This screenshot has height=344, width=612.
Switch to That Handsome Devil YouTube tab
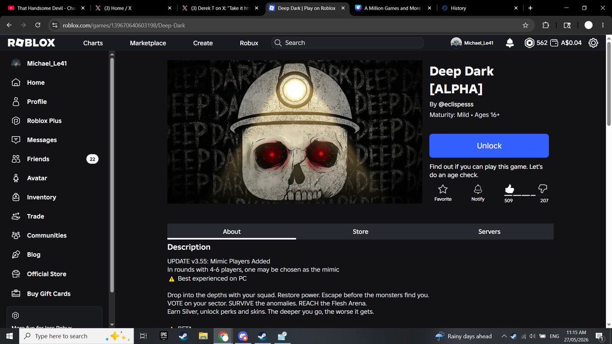click(x=46, y=8)
